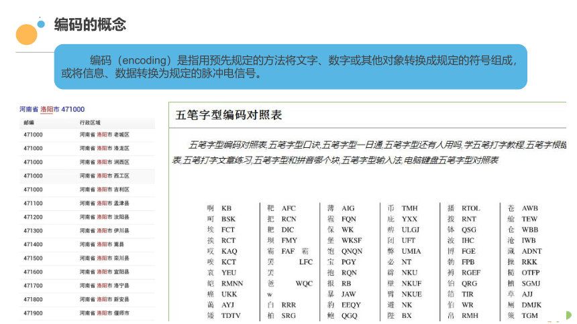The width and height of the screenshot is (577, 324).
Task: Click the Wubi code RMNN
Action: coord(232,284)
